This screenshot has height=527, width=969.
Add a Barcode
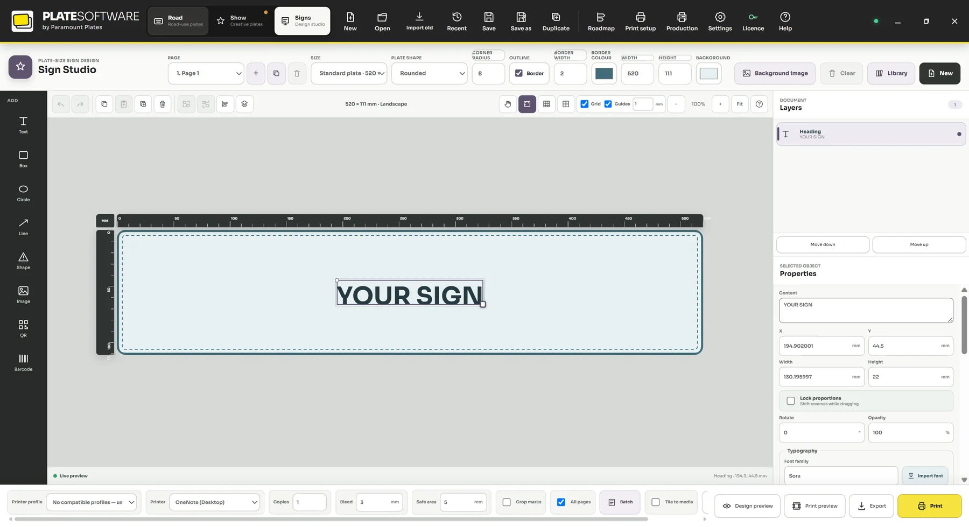pos(23,363)
